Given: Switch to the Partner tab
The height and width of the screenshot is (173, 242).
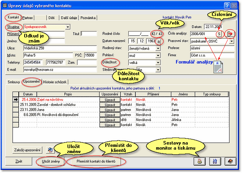Looking at the screenshot, I should 28,18.
